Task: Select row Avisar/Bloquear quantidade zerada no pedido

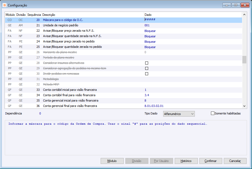Action: [123, 47]
